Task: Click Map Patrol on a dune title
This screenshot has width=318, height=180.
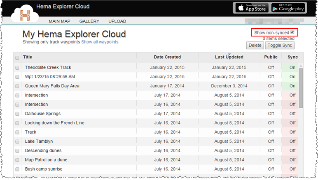Action: [x=46, y=160]
